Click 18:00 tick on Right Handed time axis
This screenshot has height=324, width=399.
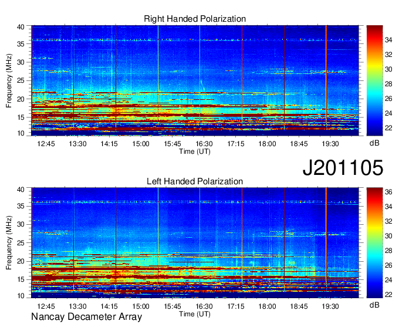pos(267,144)
